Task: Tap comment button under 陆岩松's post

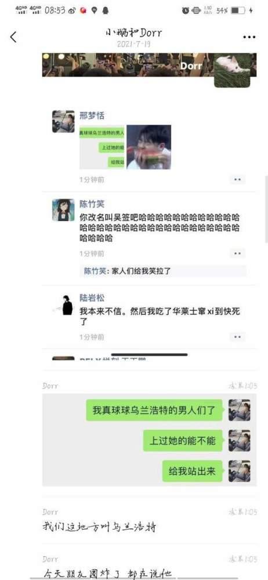Action: click(x=237, y=337)
